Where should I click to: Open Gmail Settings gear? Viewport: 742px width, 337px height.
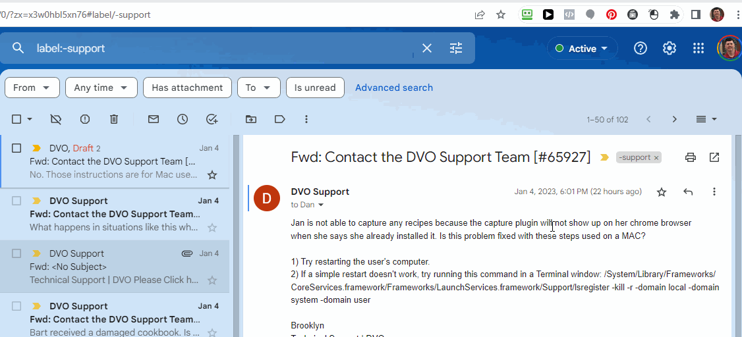(669, 48)
